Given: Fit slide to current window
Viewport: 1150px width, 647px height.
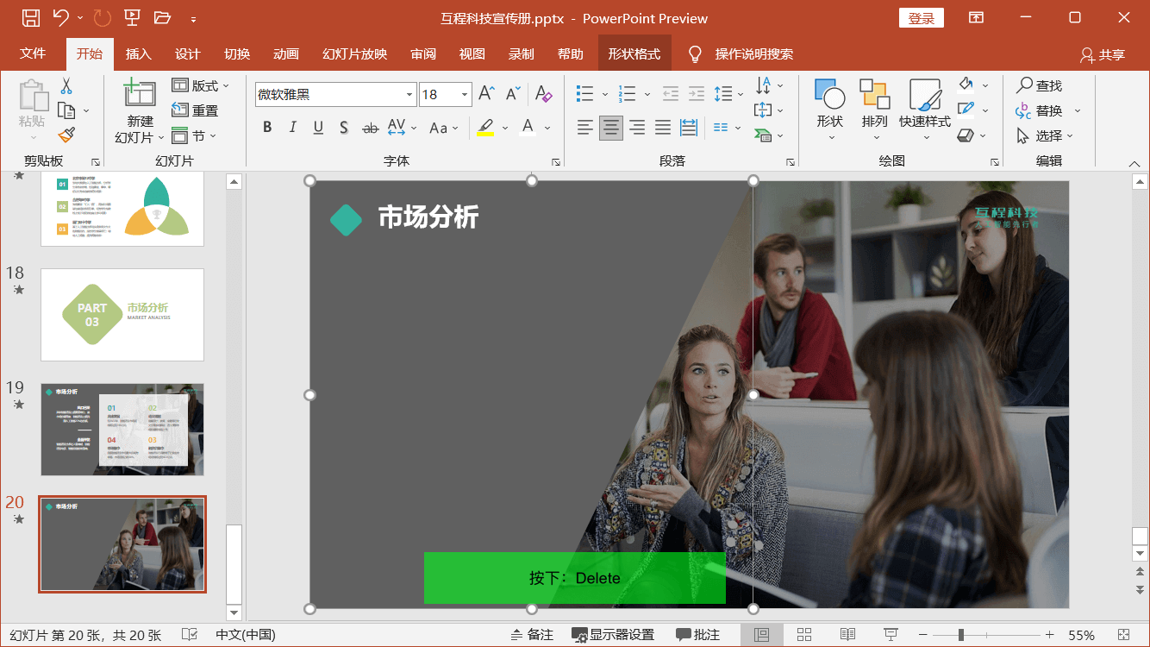Looking at the screenshot, I should [1124, 635].
